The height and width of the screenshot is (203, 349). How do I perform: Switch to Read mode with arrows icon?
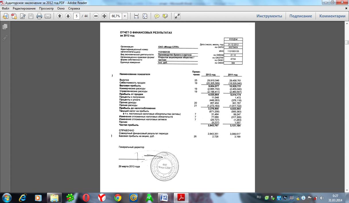click(177, 16)
